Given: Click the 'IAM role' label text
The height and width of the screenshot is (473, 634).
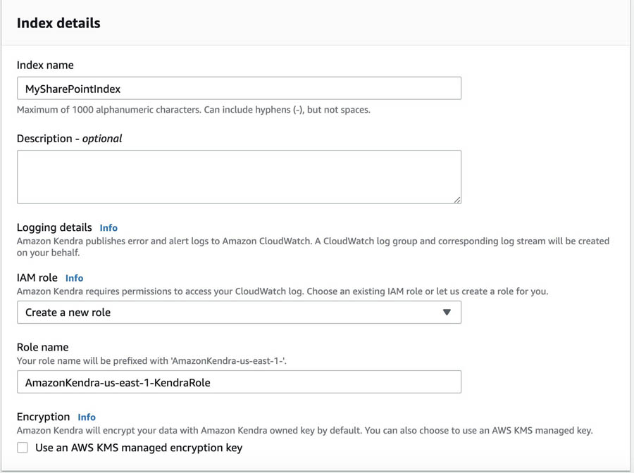Looking at the screenshot, I should click(37, 277).
